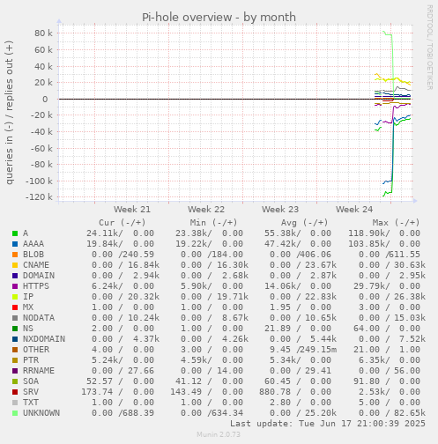
Task: Click the AAAA row max value 103.85k
Action: click(367, 244)
